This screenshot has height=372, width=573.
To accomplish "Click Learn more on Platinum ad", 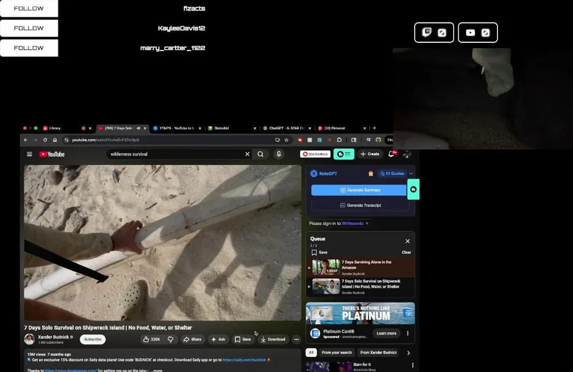I will [386, 333].
